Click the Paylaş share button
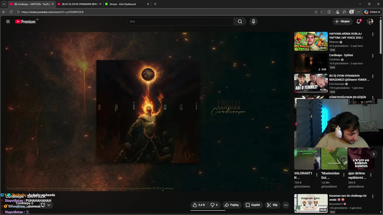The height and width of the screenshot is (215, 383). 232,205
